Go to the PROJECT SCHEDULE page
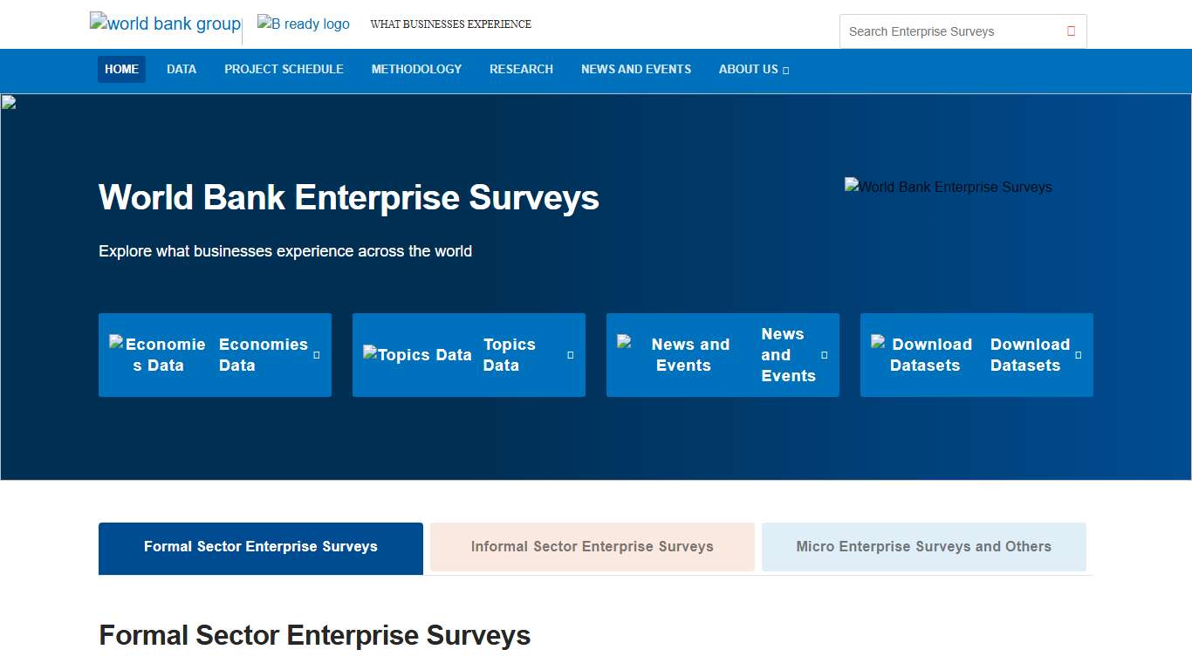The image size is (1192, 670). tap(284, 70)
